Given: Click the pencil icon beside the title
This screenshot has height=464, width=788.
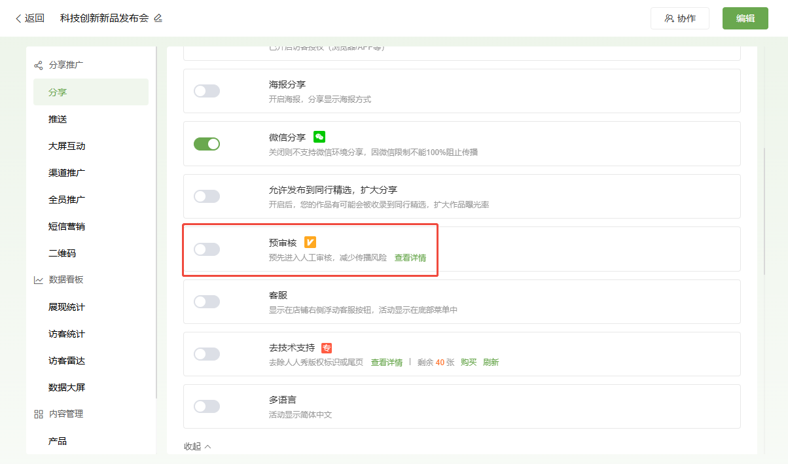Looking at the screenshot, I should 158,18.
